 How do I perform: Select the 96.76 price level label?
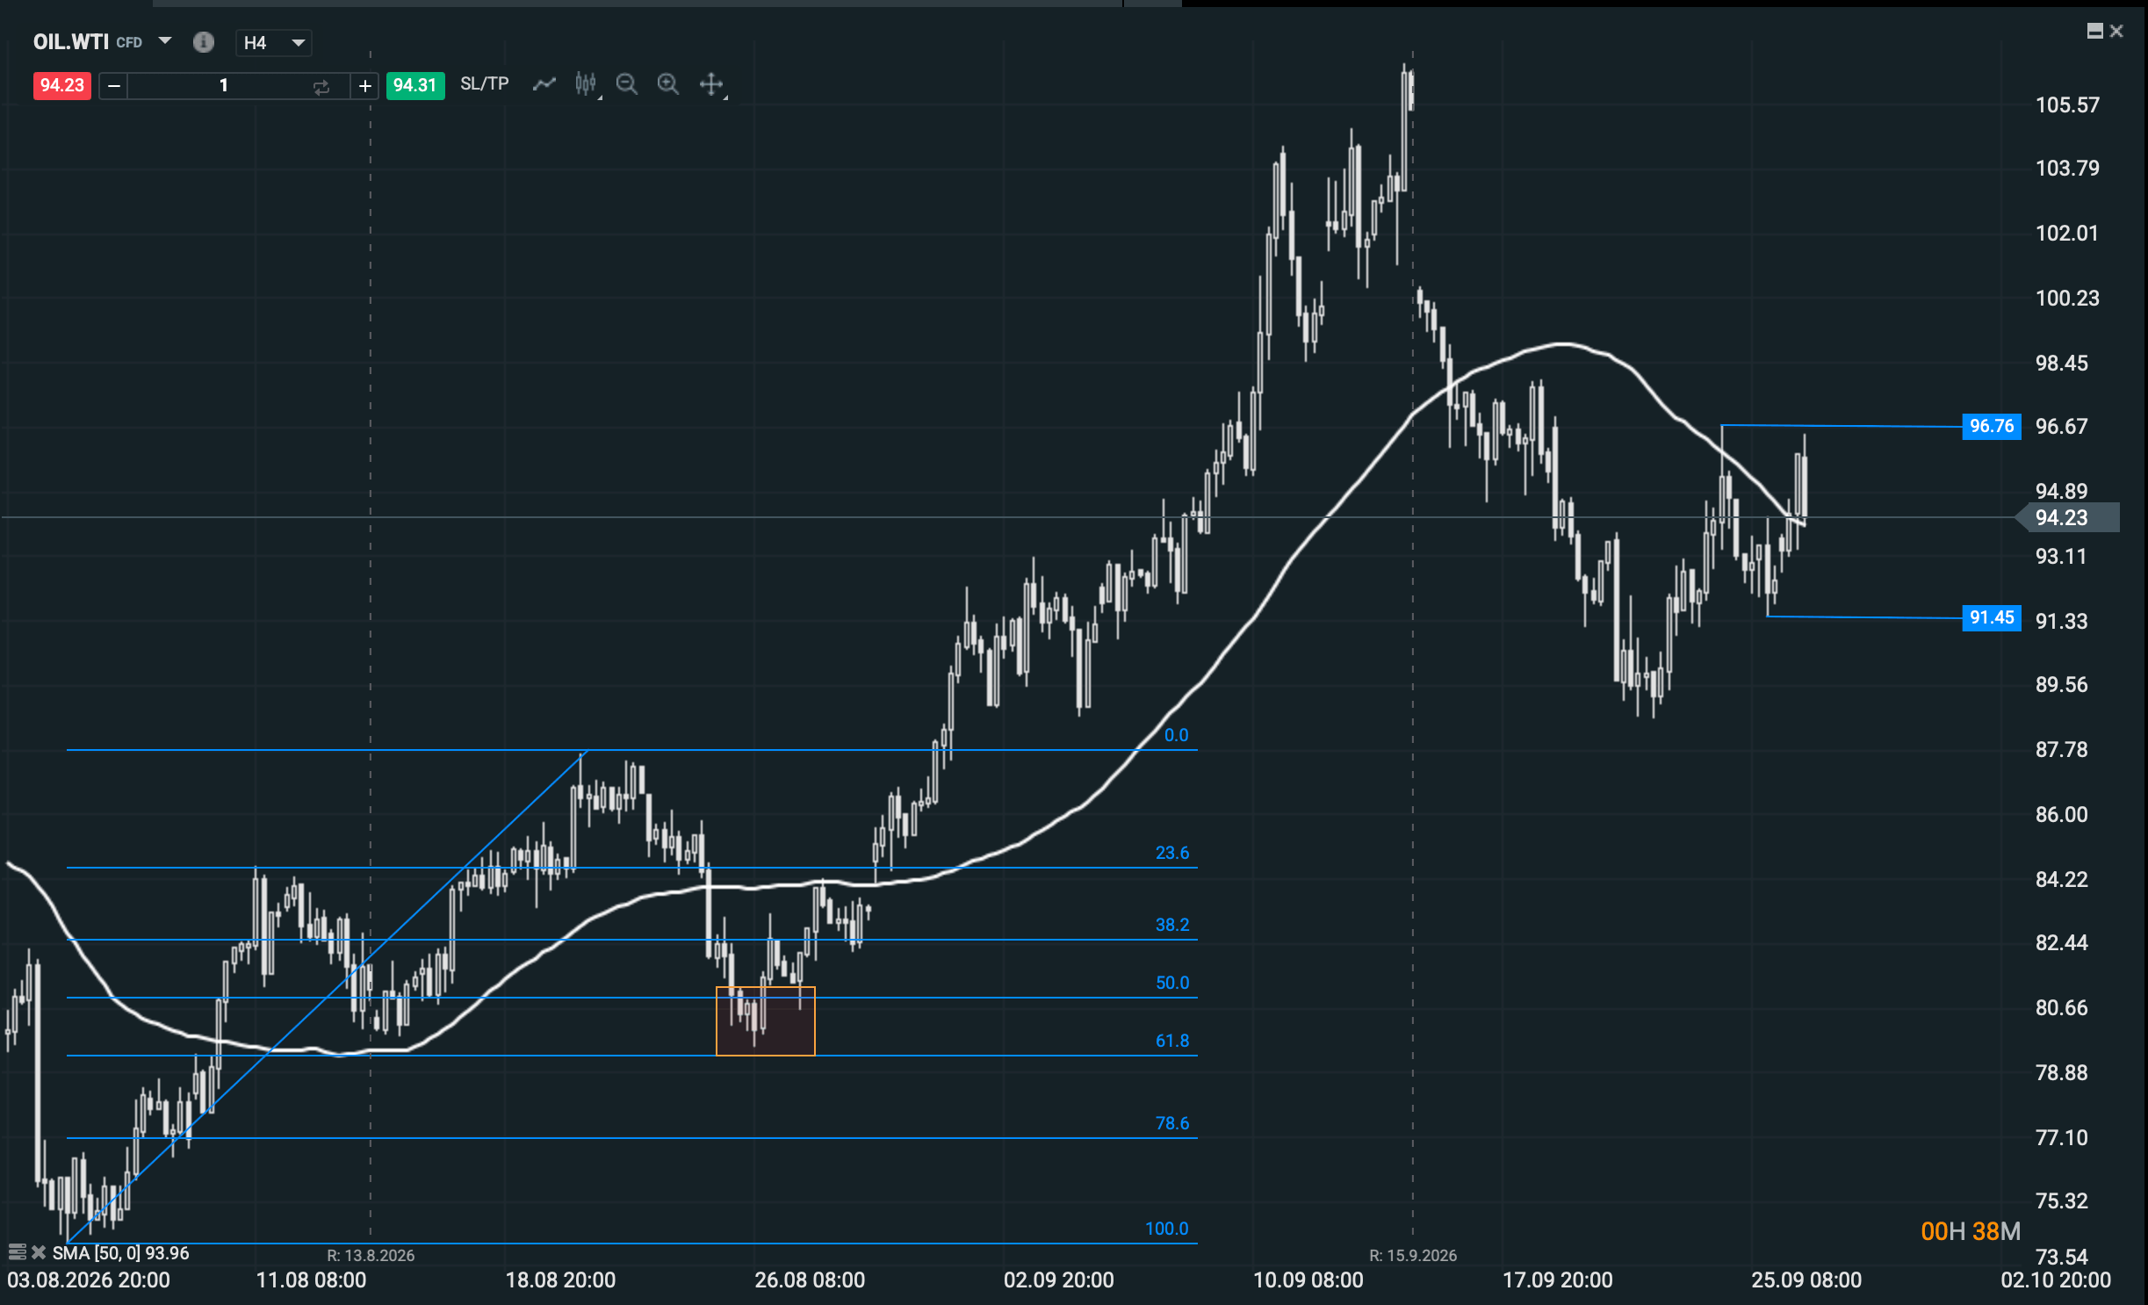point(1991,427)
